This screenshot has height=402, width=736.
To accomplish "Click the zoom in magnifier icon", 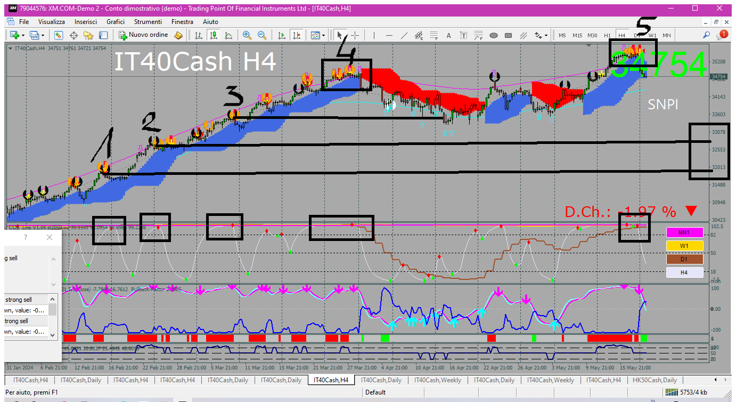I will (x=247, y=35).
